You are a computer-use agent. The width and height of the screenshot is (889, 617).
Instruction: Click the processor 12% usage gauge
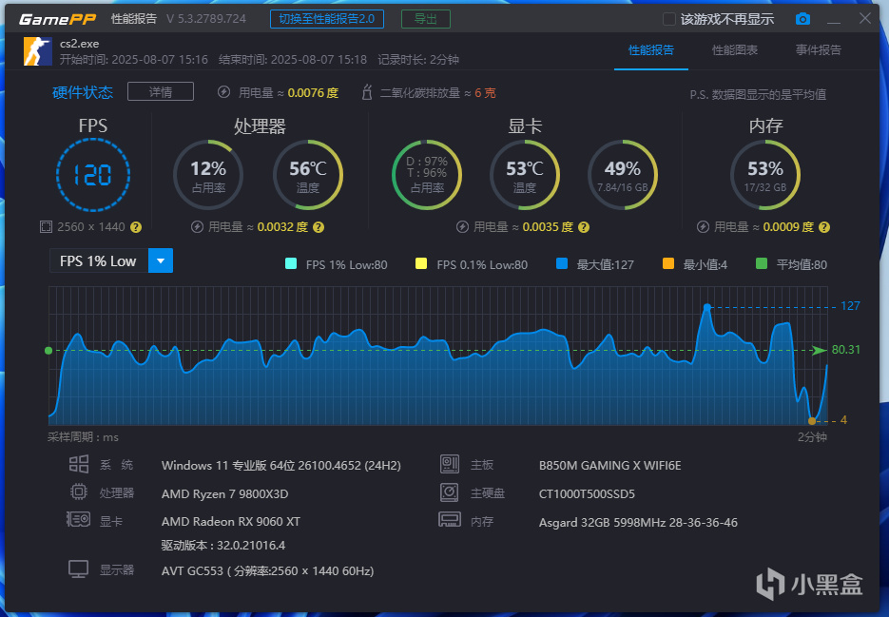208,175
